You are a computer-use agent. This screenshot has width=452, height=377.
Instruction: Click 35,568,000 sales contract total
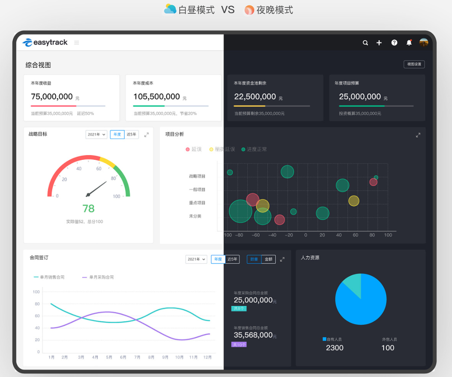click(253, 335)
